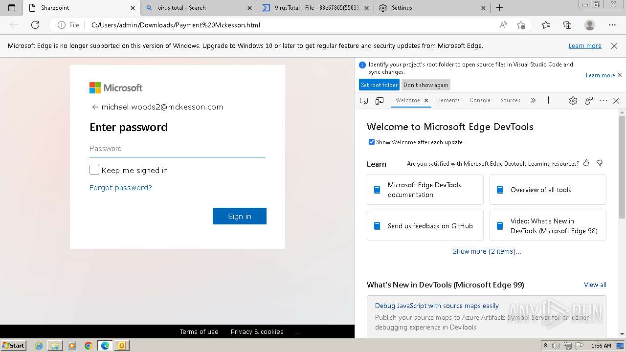The width and height of the screenshot is (626, 352).
Task: Check the Keep me signed in box
Action: click(x=94, y=170)
